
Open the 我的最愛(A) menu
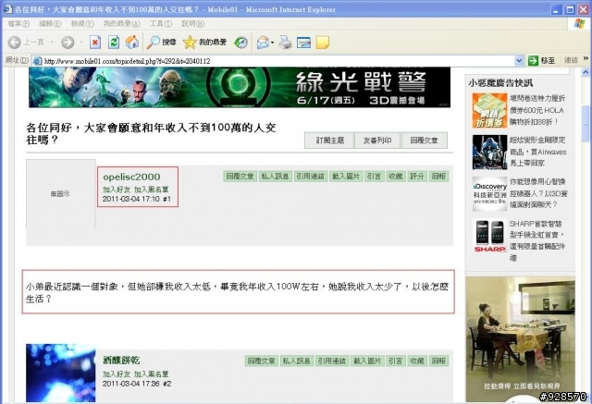point(121,24)
